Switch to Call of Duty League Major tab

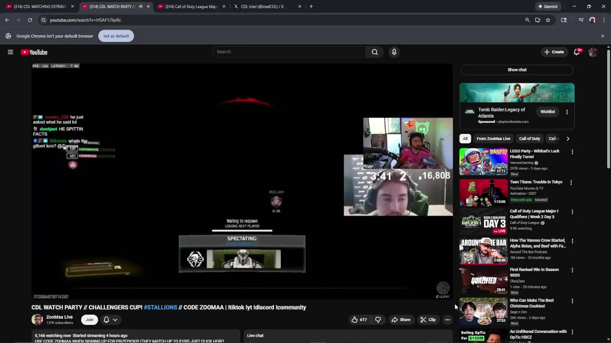click(x=191, y=7)
